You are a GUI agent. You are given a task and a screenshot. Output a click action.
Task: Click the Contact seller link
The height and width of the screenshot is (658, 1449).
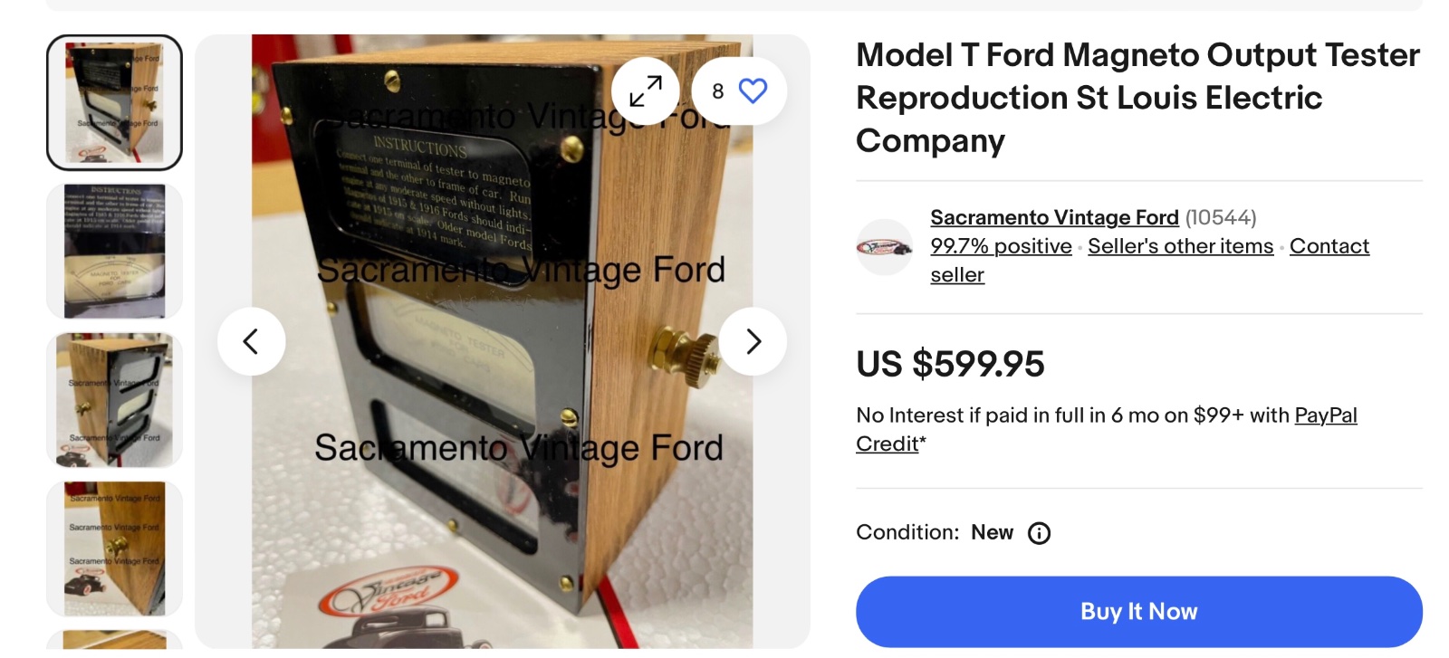[x=1329, y=246]
